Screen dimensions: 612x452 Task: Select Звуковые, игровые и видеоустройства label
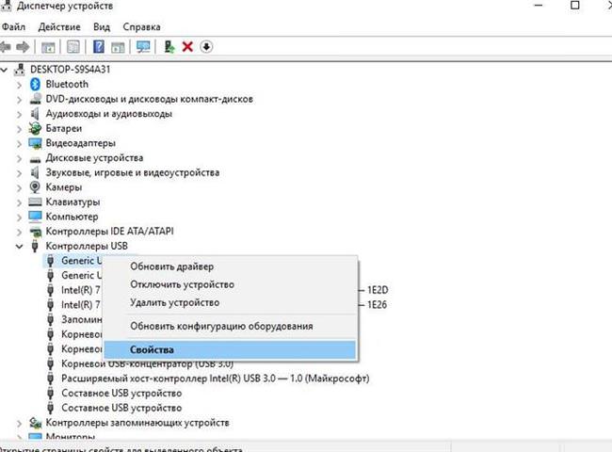(x=133, y=172)
